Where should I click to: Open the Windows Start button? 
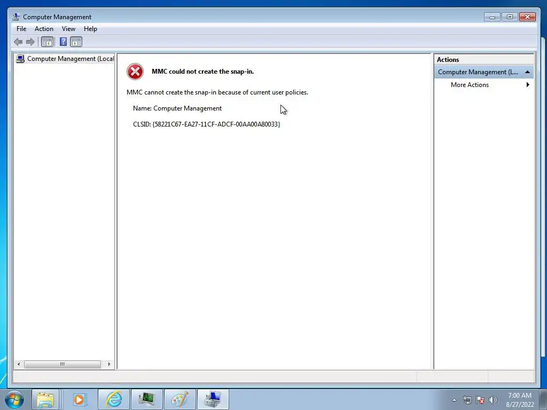(x=15, y=399)
